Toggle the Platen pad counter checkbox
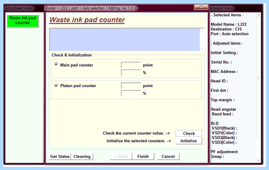Viewport: 269px width, 170px height. point(56,85)
